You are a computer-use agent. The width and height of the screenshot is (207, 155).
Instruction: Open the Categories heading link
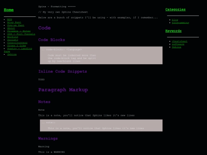pyautogui.click(x=176, y=10)
